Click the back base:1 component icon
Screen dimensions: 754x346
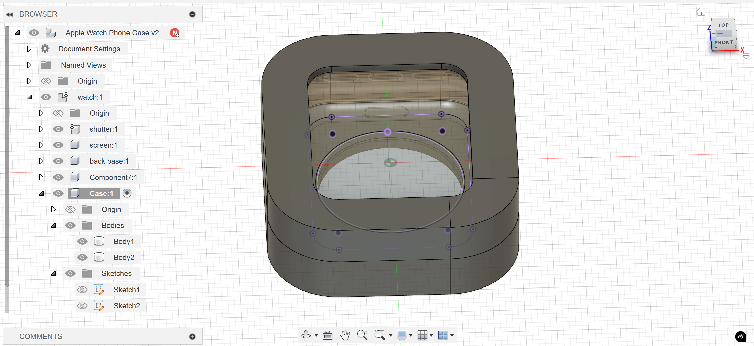coord(75,161)
